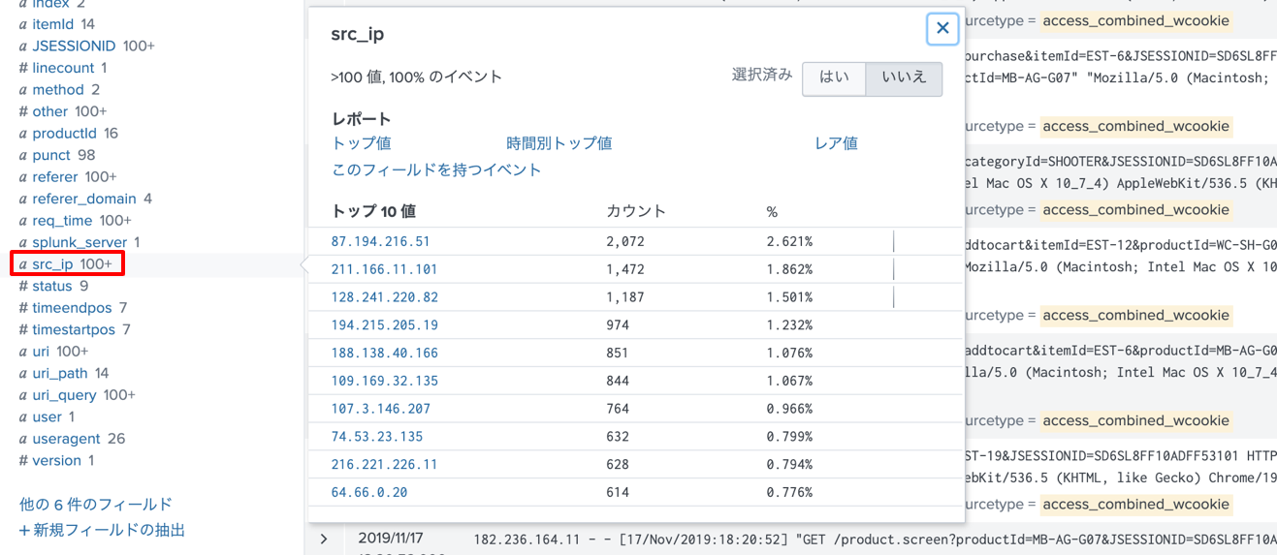Open the 時間別トップ値 report
Viewport: 1277px width, 555px height.
559,143
